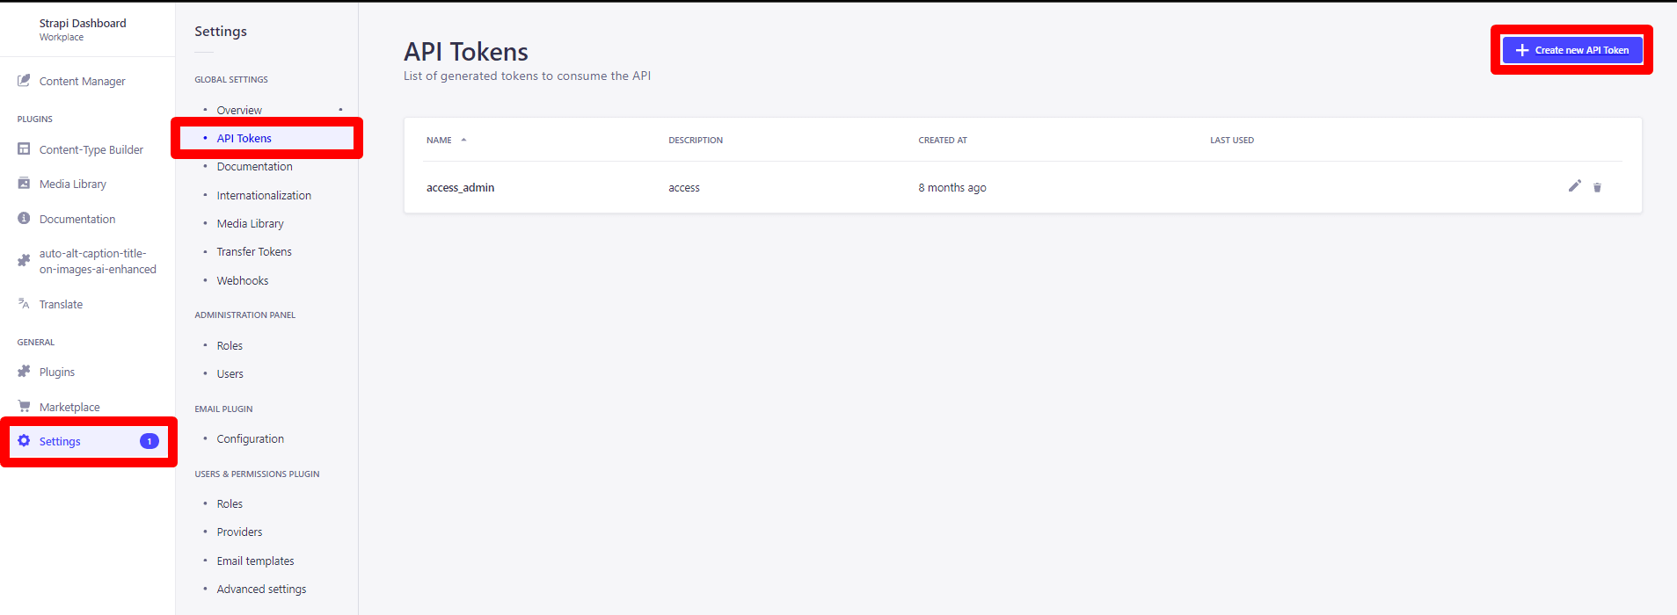Viewport: 1677px width, 615px height.
Task: Go to Media Library in main sidebar
Action: pos(72,184)
